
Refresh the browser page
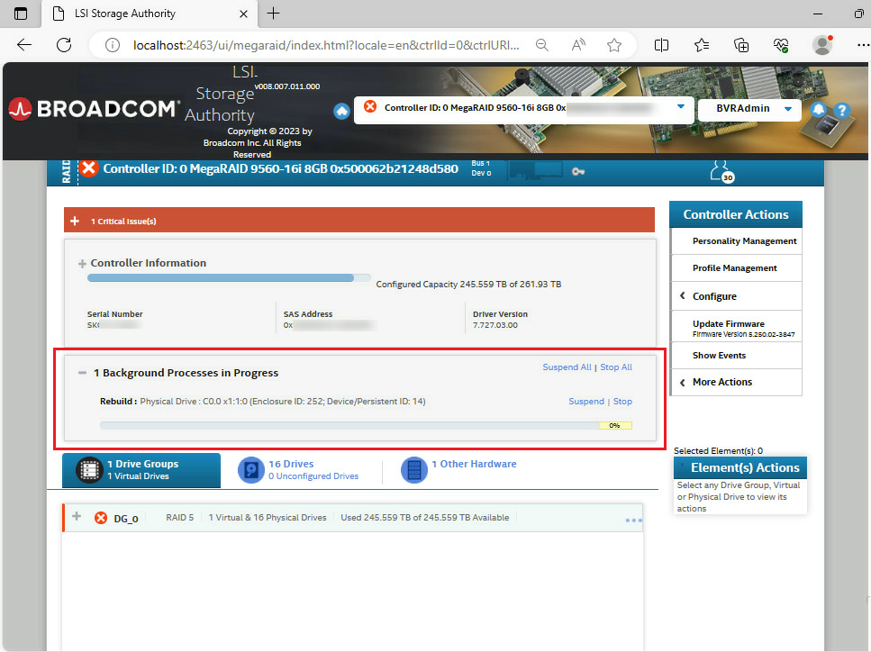(64, 45)
